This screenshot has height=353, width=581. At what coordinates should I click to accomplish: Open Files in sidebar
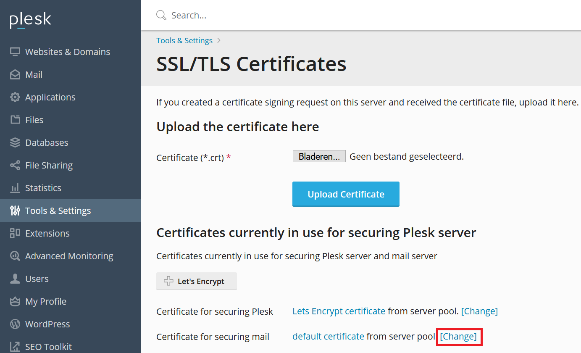(x=71, y=120)
